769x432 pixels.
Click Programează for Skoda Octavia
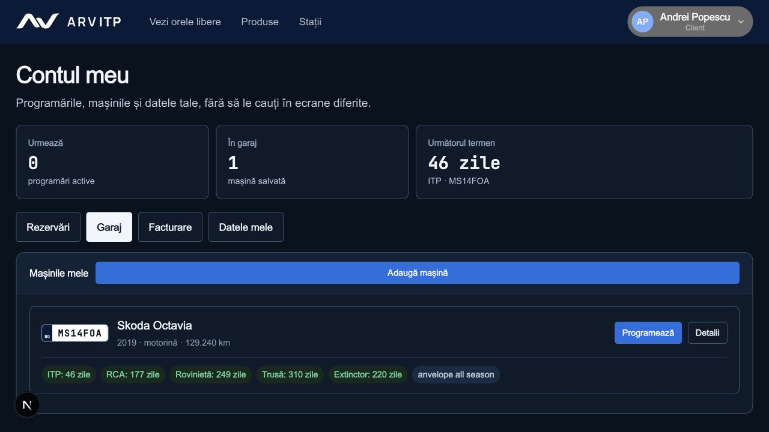pyautogui.click(x=648, y=333)
